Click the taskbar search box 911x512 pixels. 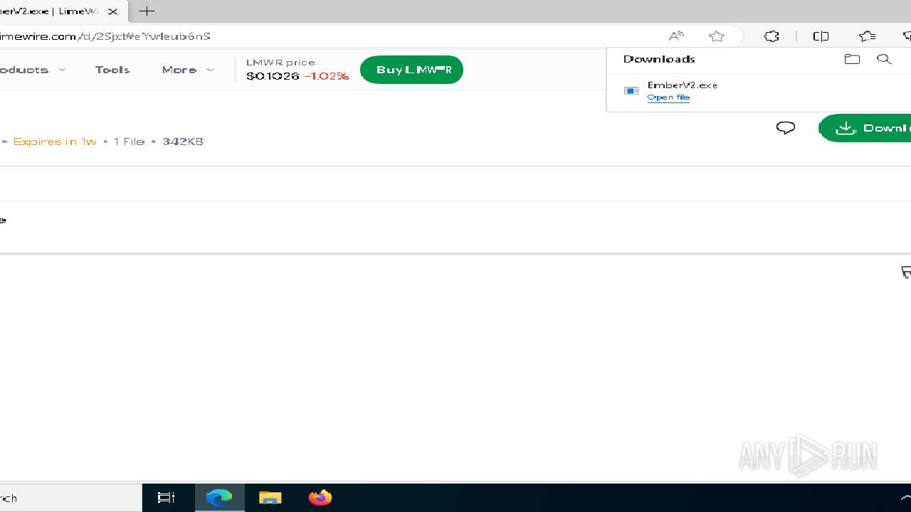click(70, 498)
